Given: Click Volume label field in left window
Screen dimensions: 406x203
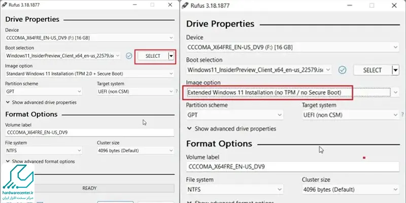Looking at the screenshot, I should click(90, 132).
